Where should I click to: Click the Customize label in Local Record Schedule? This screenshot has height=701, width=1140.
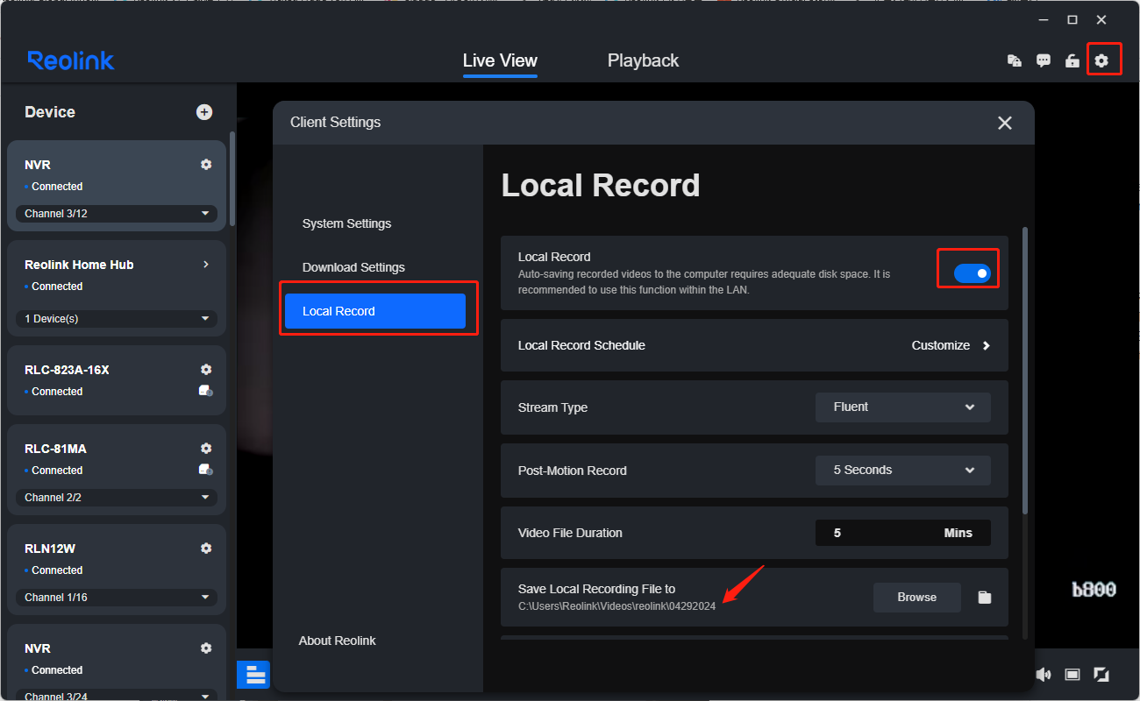941,345
